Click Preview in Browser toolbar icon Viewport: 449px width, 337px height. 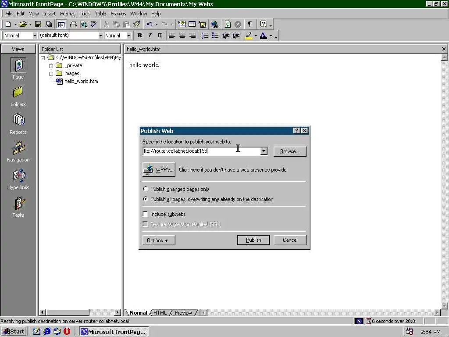84,25
